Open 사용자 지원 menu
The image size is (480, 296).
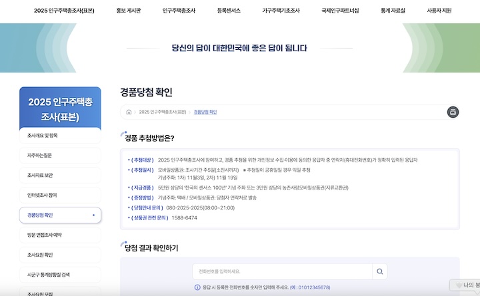[439, 11]
